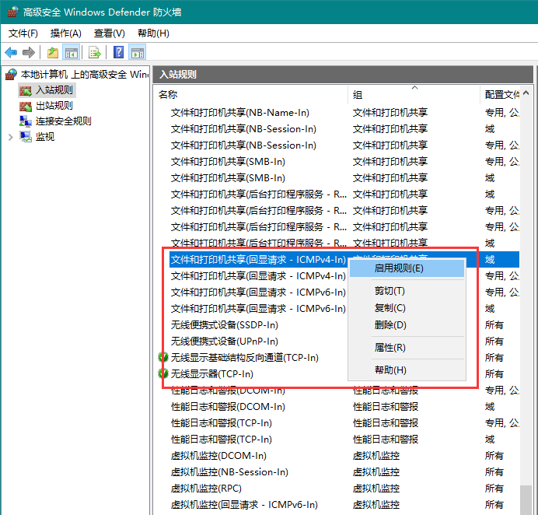The width and height of the screenshot is (538, 515).
Task: Click green check icon of 无线显示基础结构反向通道(TCP-In)
Action: point(163,357)
